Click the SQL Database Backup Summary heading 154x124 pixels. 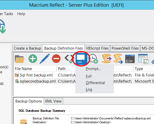click(42, 111)
